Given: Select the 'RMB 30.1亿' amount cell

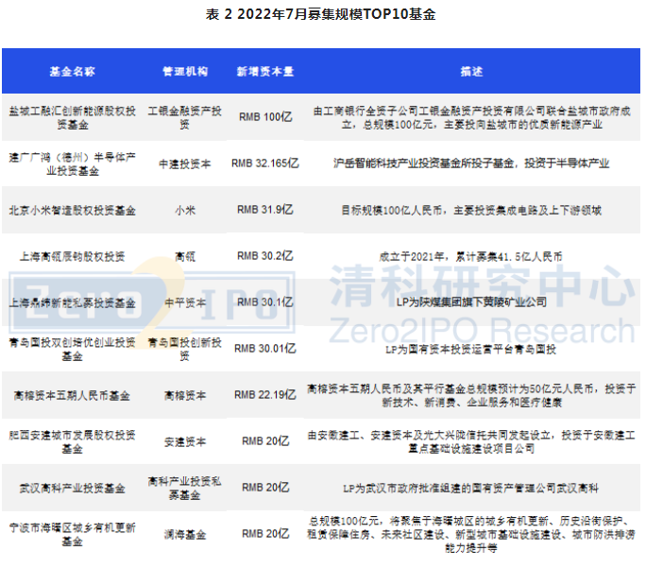Looking at the screenshot, I should click(x=264, y=302).
